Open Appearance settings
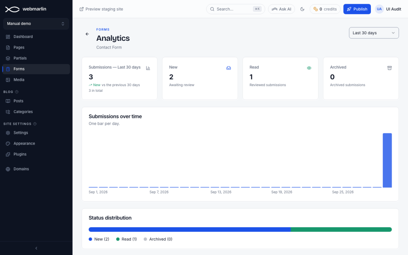The image size is (408, 255). pos(36,143)
